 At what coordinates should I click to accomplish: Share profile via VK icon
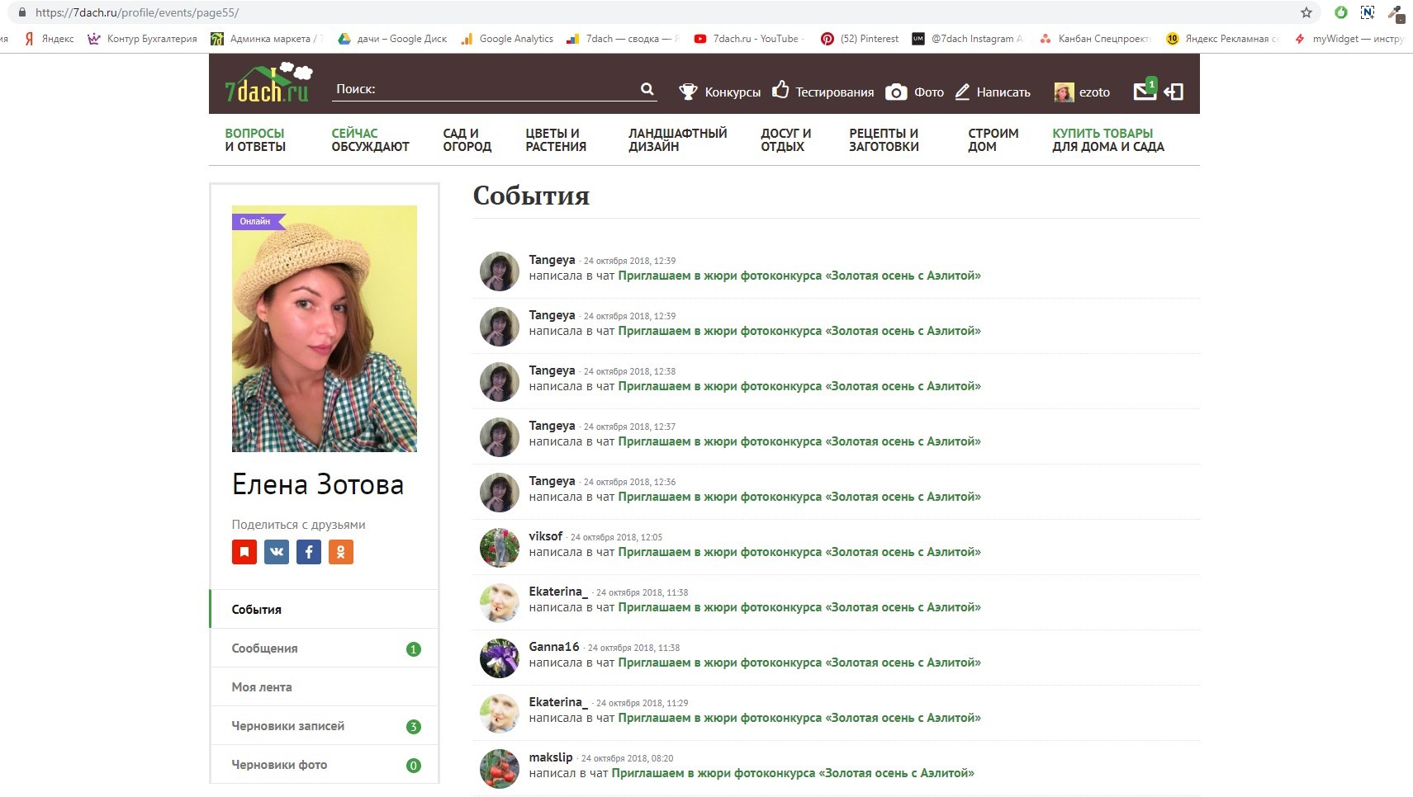(277, 552)
